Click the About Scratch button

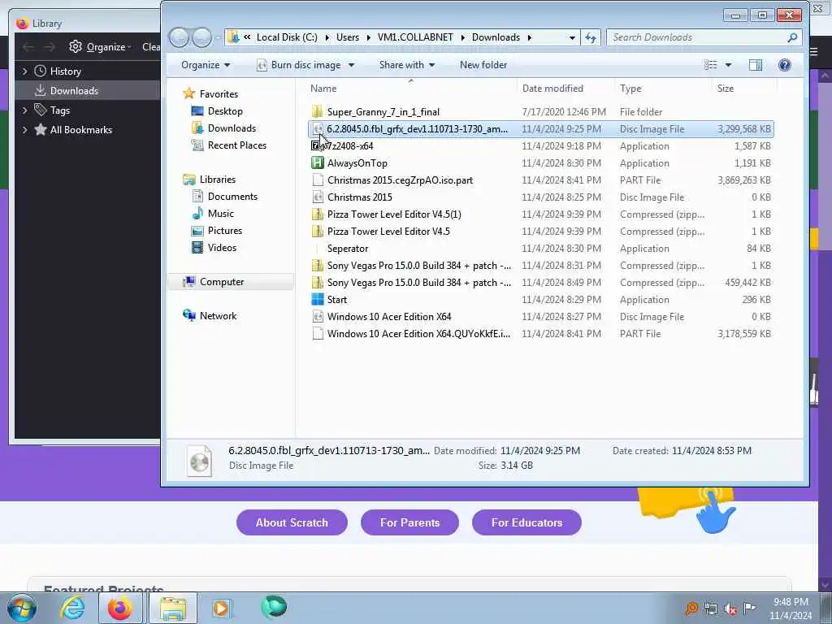point(292,522)
